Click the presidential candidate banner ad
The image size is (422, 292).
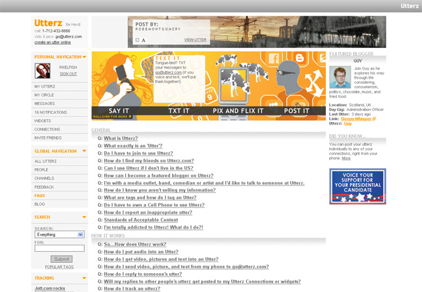point(358,186)
